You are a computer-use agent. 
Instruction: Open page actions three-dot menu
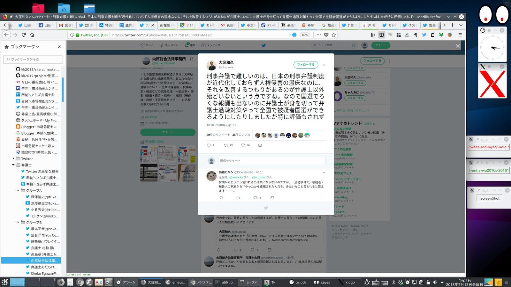[318, 35]
